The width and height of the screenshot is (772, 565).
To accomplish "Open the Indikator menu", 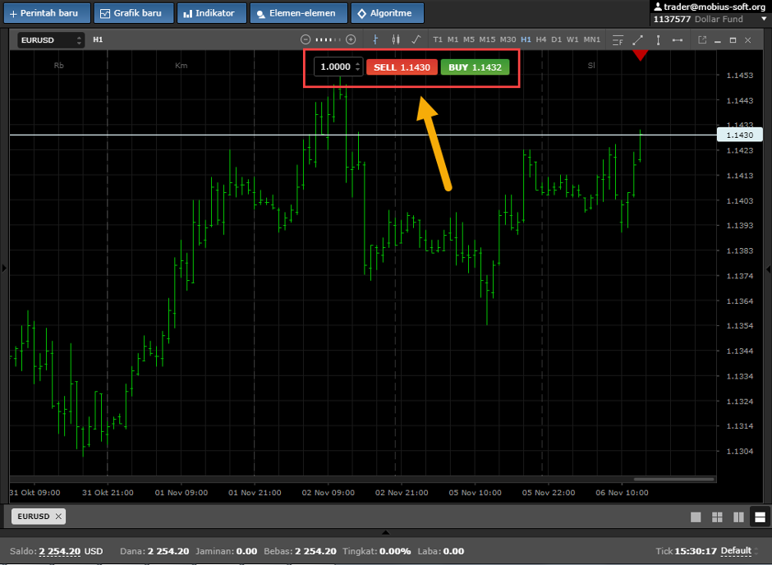I will (x=211, y=13).
